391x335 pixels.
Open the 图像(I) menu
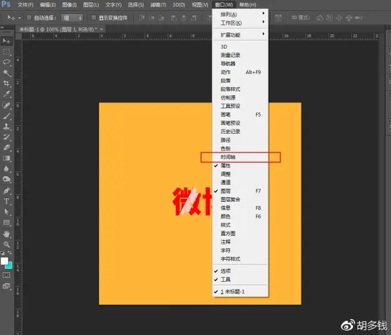(x=69, y=5)
